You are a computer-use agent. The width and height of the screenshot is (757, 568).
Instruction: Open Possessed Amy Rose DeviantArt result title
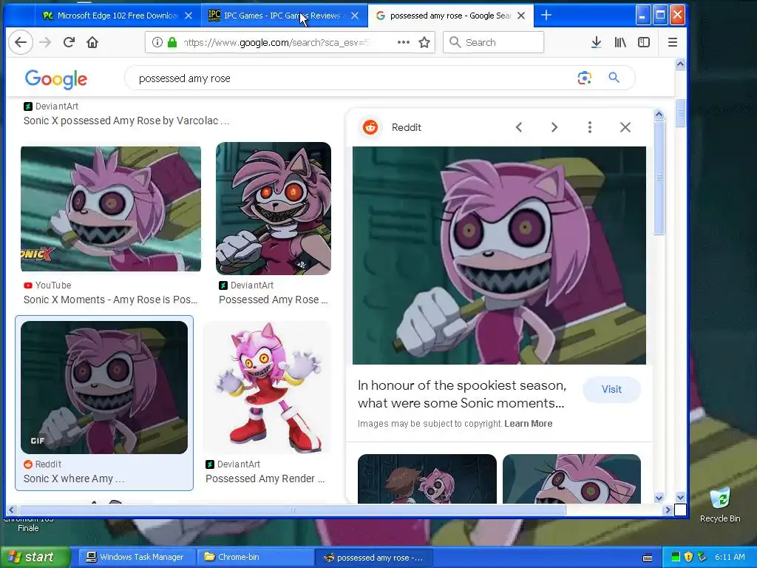click(x=274, y=300)
